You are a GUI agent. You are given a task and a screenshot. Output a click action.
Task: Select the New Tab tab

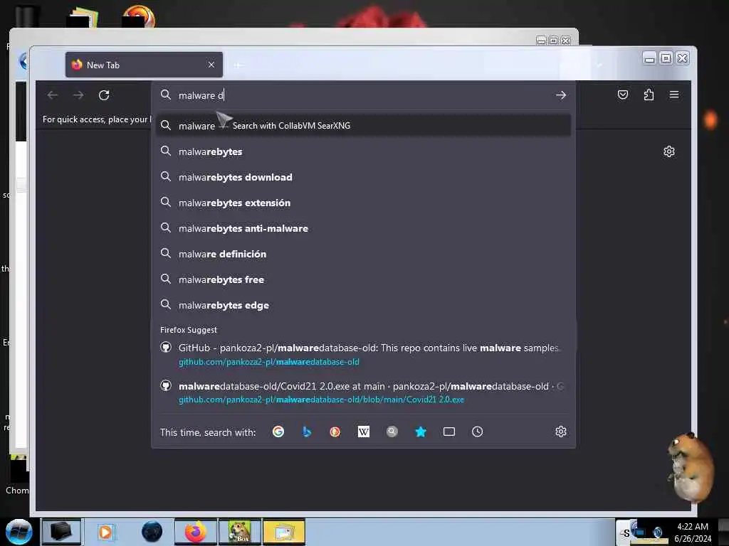tap(144, 65)
